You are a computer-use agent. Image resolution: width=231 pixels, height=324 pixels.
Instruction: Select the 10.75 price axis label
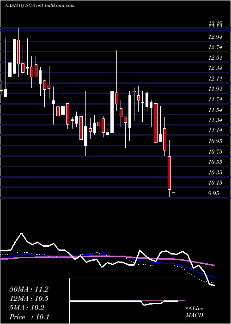coord(215,152)
